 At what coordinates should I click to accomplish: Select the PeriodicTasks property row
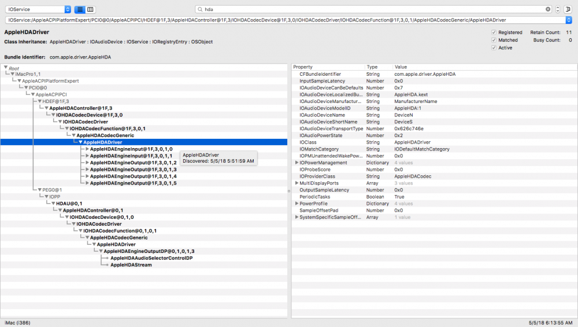click(434, 197)
